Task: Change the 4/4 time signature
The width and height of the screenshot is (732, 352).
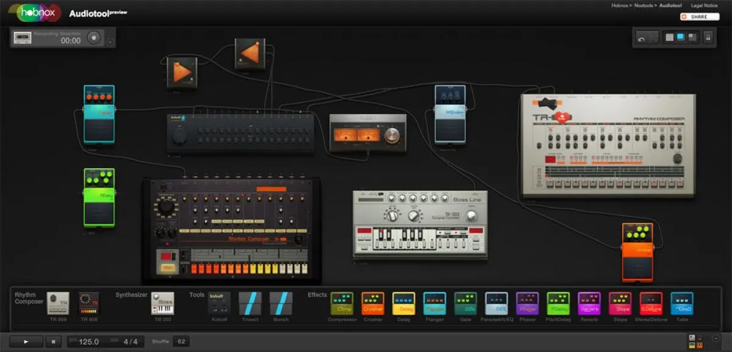Action: (x=130, y=342)
